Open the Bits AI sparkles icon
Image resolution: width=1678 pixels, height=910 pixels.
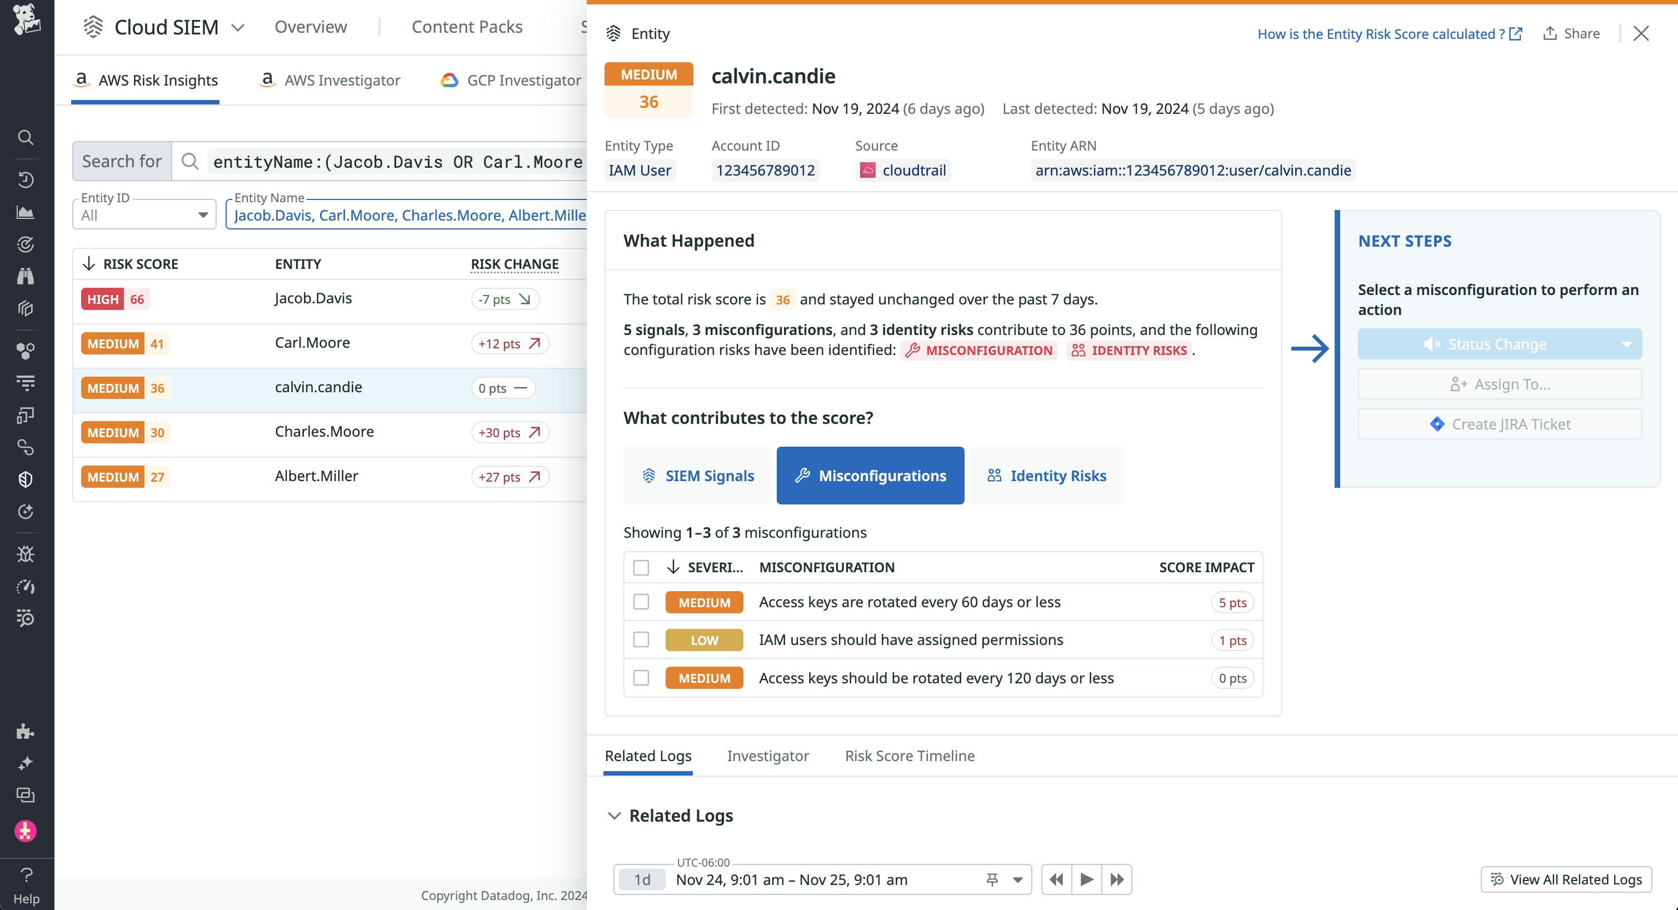coord(26,762)
